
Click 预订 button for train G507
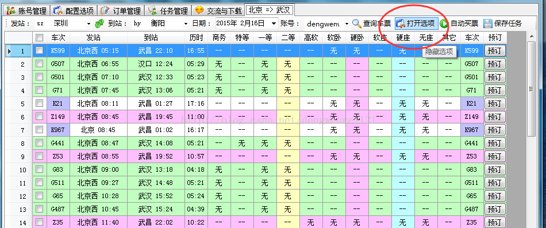(x=495, y=64)
